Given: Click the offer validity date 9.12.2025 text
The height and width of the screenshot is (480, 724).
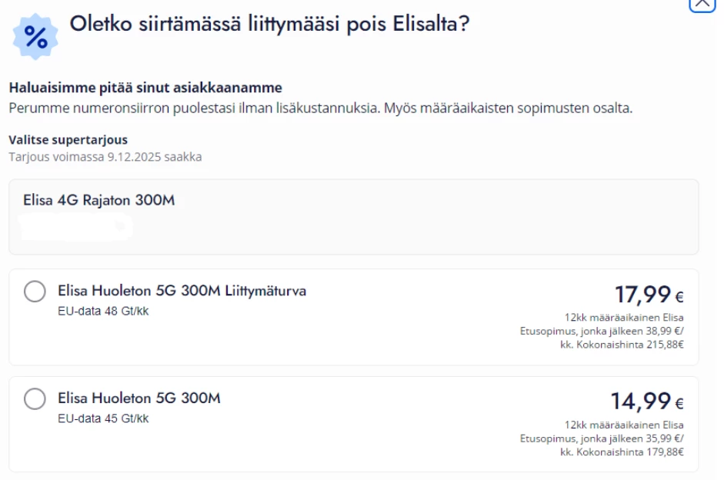Looking at the screenshot, I should click(105, 157).
